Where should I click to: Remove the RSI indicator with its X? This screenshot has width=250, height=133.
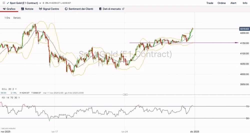pyautogui.click(x=19, y=98)
